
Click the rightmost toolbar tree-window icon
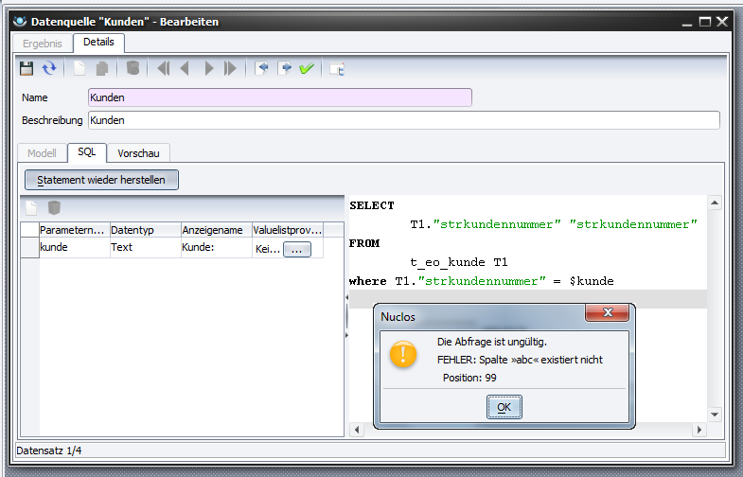point(337,69)
